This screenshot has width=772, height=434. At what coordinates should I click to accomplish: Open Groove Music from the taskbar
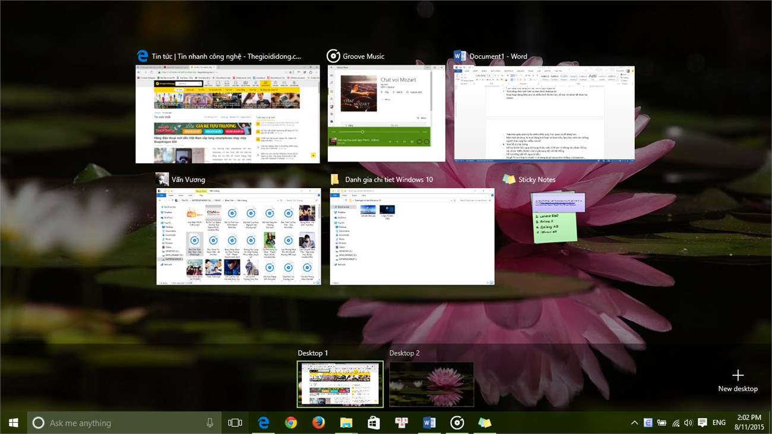coord(457,423)
